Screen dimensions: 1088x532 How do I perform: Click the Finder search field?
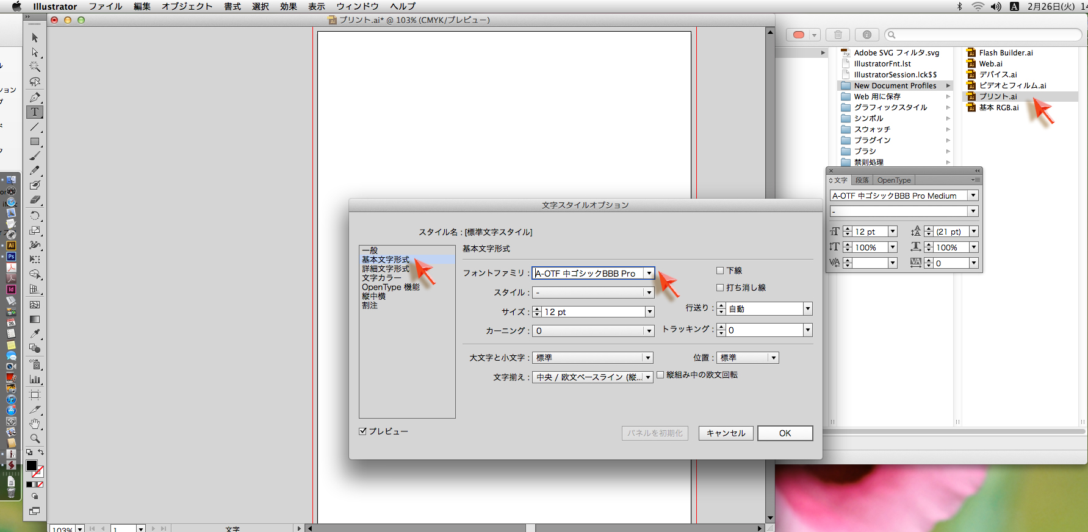click(984, 35)
